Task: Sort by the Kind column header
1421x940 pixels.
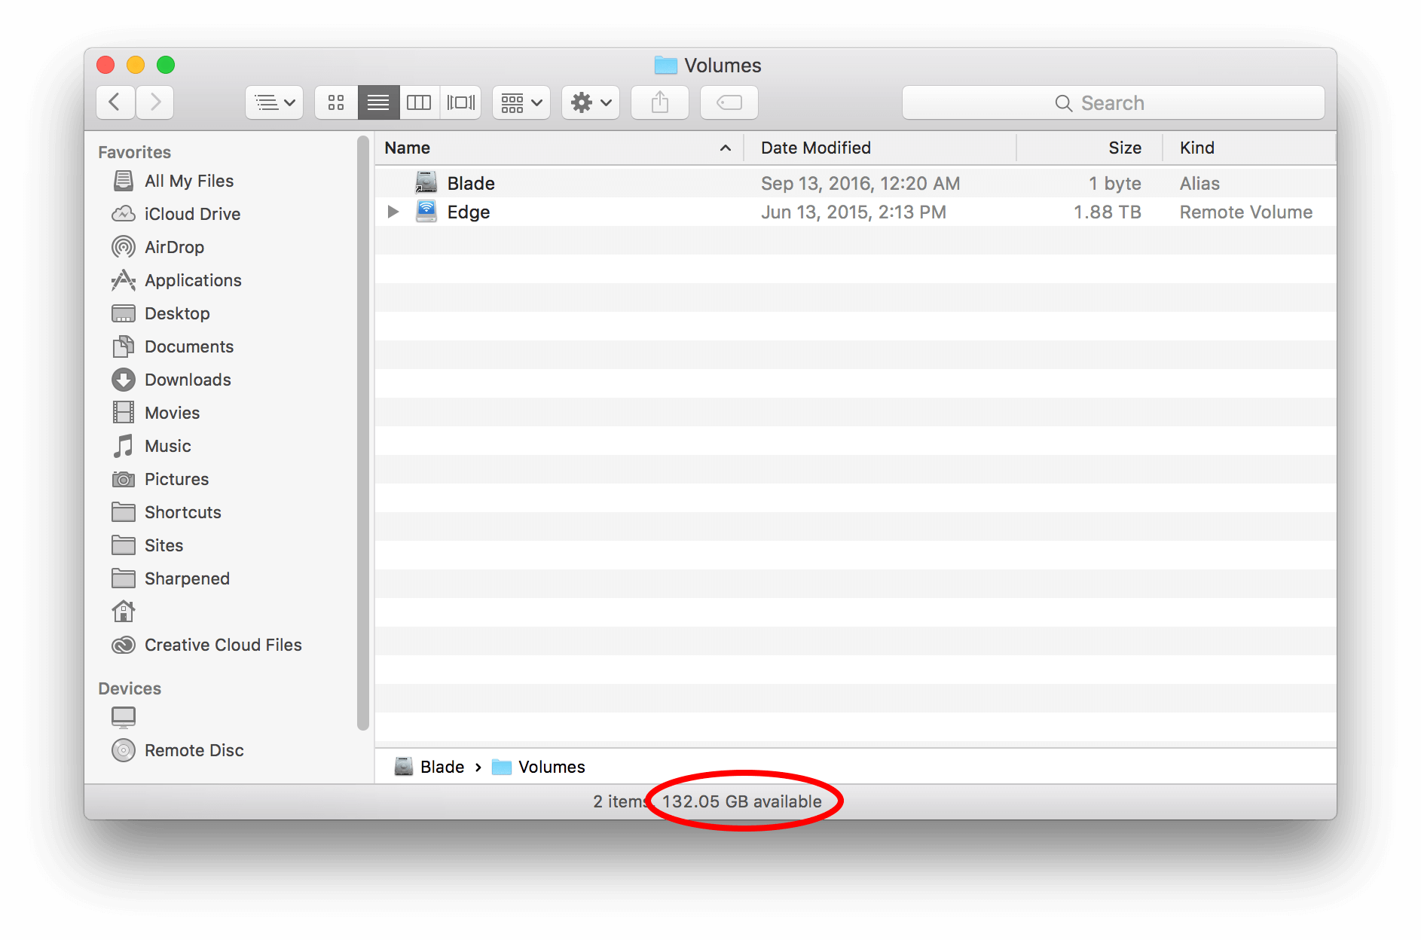Action: click(x=1250, y=148)
